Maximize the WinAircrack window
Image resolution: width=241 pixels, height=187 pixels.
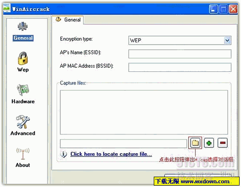223,9
